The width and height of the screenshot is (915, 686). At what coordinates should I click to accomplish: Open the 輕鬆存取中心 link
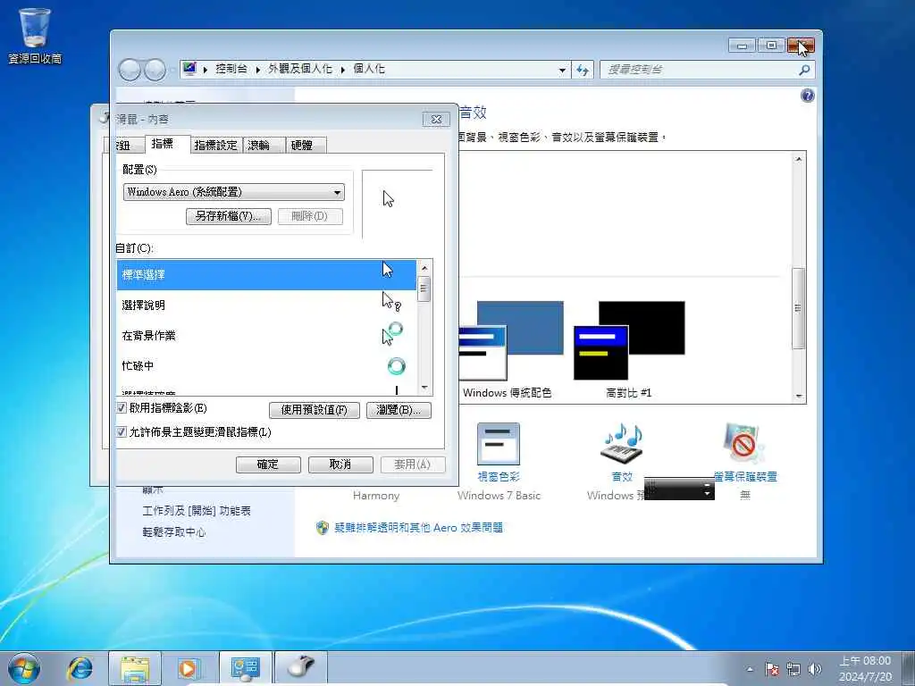tap(174, 532)
